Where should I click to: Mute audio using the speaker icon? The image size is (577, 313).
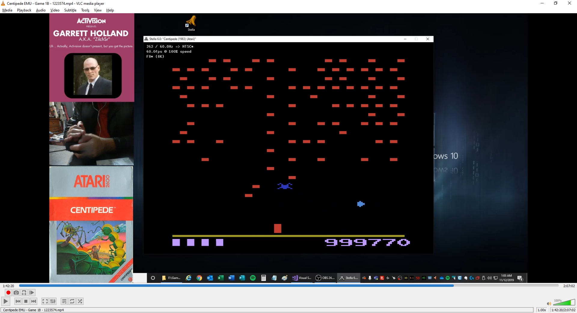549,303
